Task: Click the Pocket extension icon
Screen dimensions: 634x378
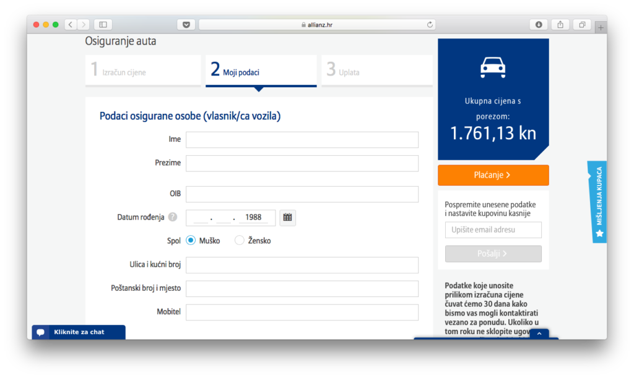Action: tap(186, 25)
